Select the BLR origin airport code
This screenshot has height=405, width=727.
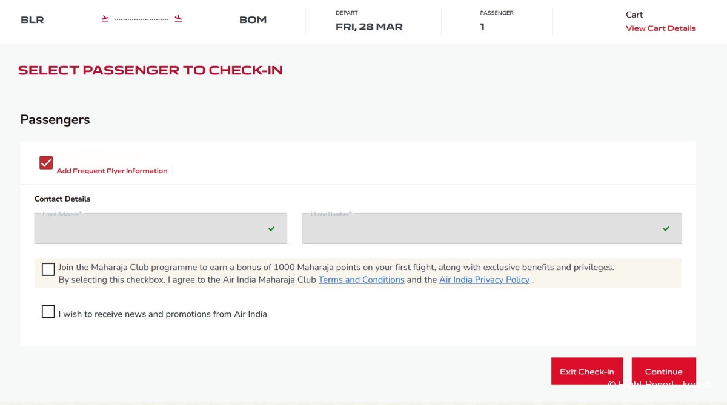click(32, 20)
